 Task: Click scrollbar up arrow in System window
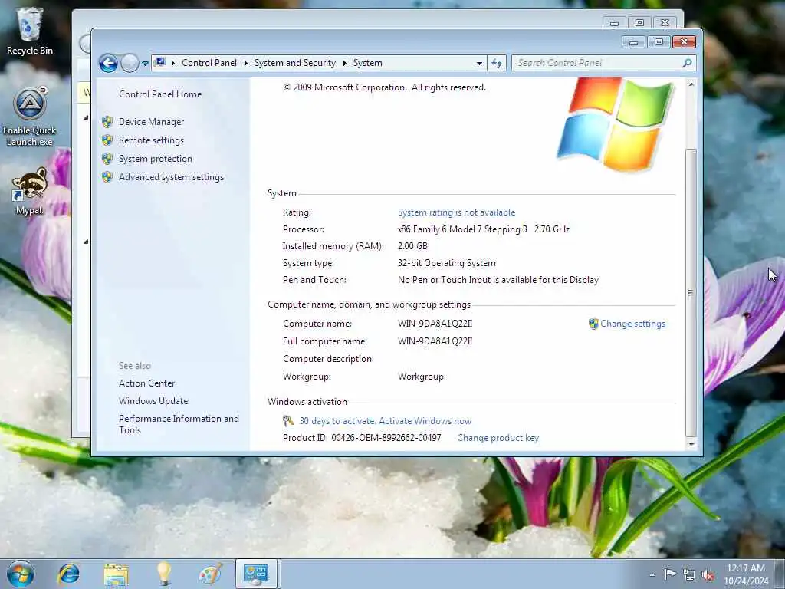point(691,84)
